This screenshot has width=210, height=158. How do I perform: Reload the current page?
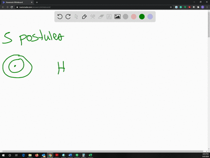(x=12, y=7)
